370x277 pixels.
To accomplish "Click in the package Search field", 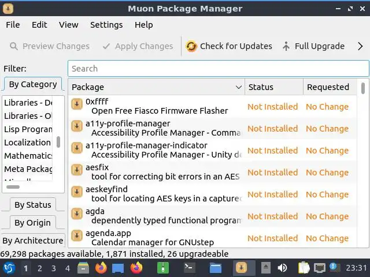I will tap(218, 69).
